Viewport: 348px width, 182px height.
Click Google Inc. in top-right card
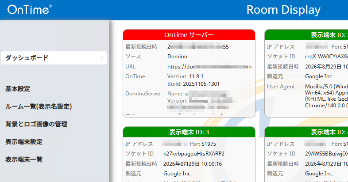[x=319, y=76]
